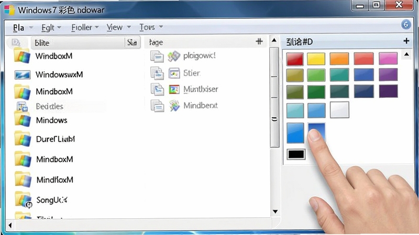Pick the white color swatch
Image resolution: width=419 pixels, height=235 pixels.
pos(339,110)
